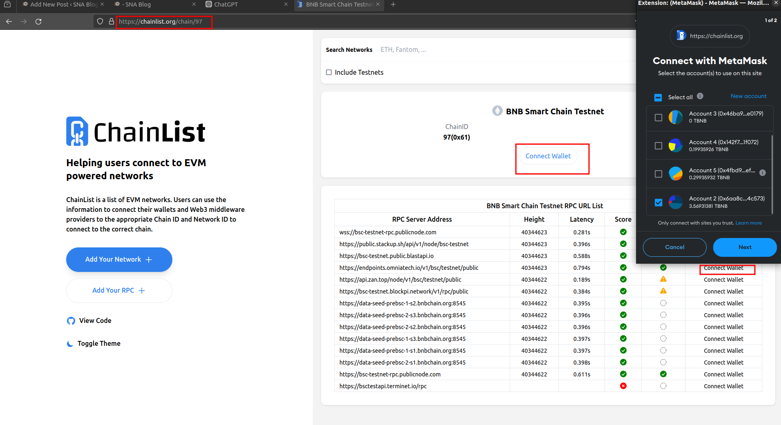The height and width of the screenshot is (425, 781).
Task: Click the New account link
Action: pyautogui.click(x=748, y=96)
